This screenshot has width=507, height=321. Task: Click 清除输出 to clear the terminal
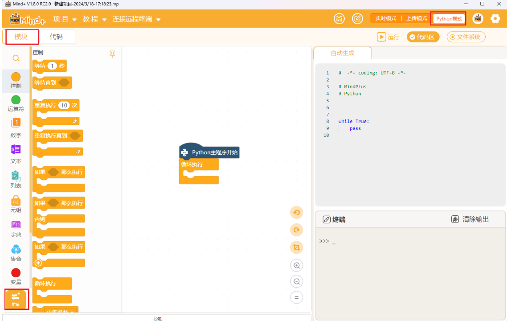click(x=470, y=219)
